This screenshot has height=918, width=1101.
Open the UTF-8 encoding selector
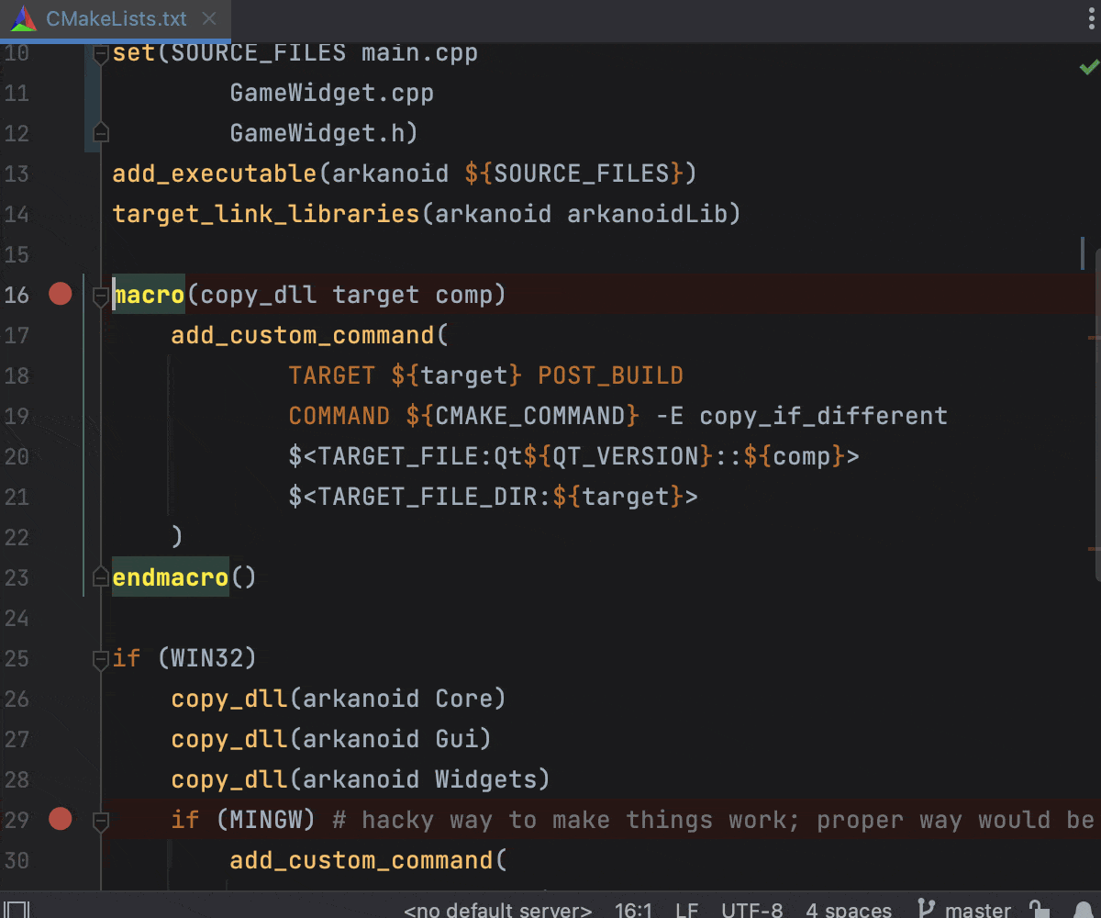(751, 910)
